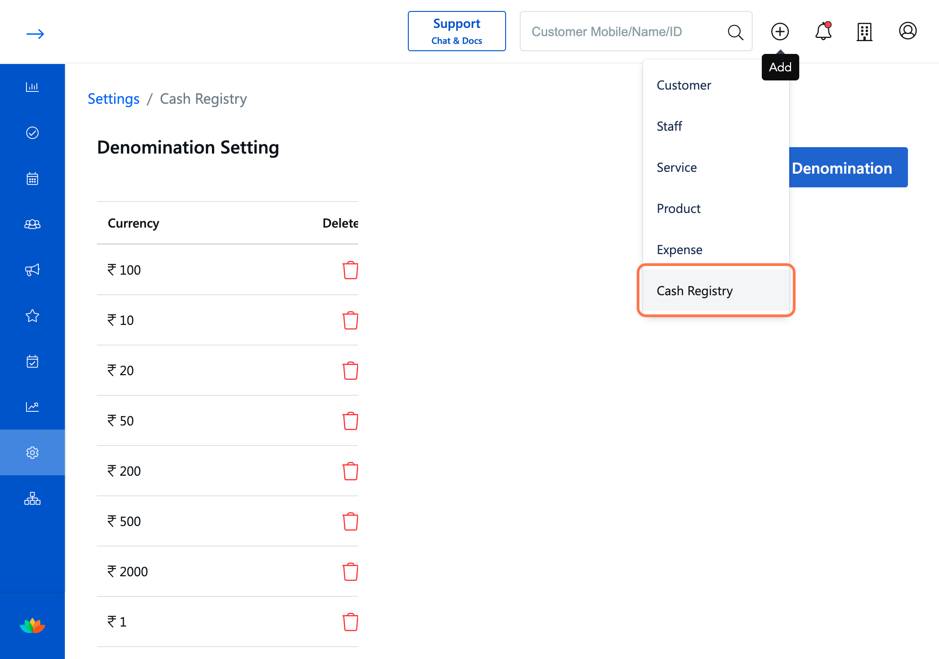Screen dimensions: 939x659
Task: Open the megaphone marketing sidebar icon
Action: point(32,270)
